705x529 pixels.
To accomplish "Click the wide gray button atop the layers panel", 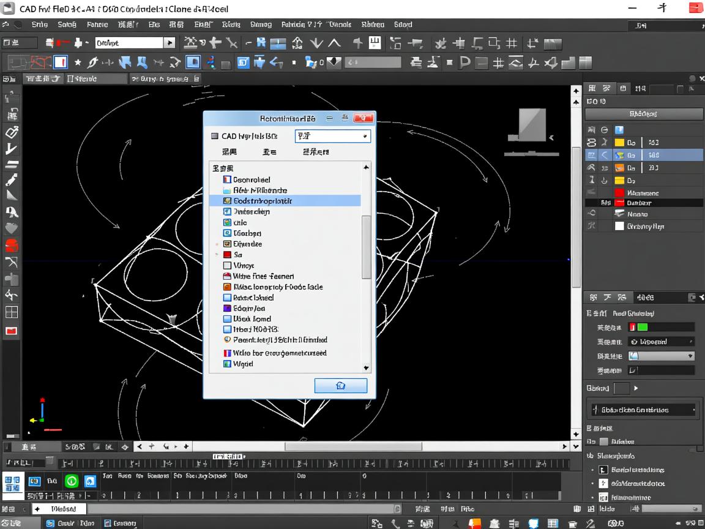I will [643, 114].
